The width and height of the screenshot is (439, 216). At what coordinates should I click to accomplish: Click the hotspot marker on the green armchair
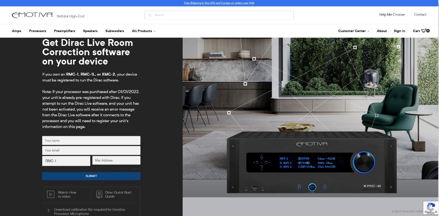[376, 115]
